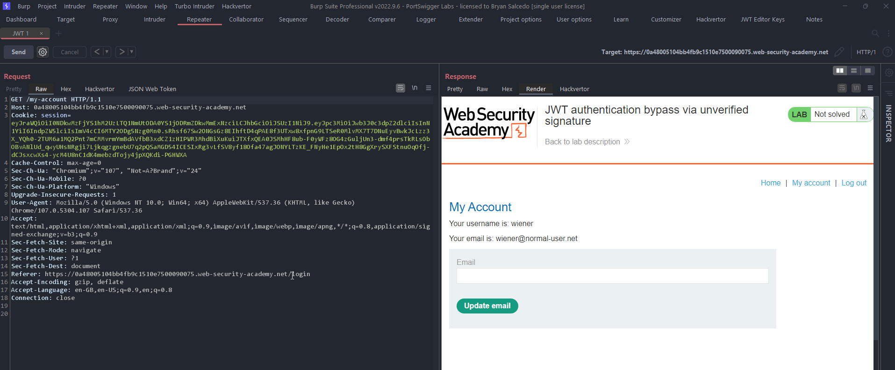Add a new Repeater tab
The height and width of the screenshot is (370, 895).
pos(58,34)
